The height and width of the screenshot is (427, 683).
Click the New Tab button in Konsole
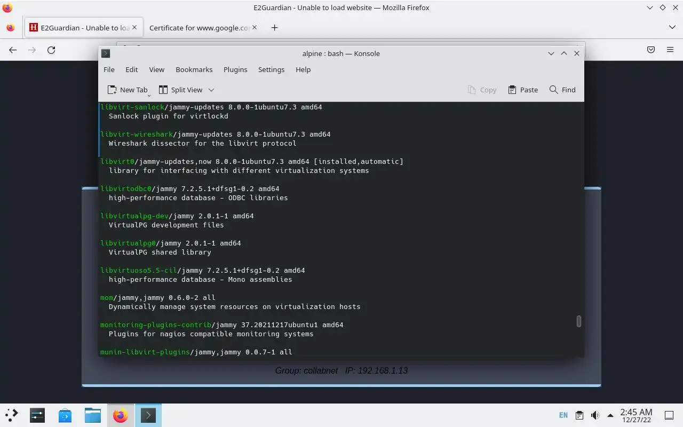[128, 90]
